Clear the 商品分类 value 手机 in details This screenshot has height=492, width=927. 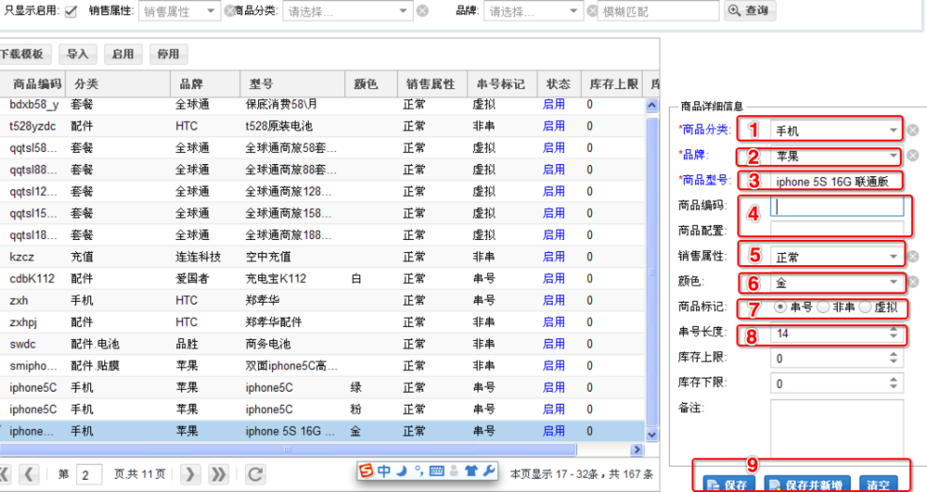[x=913, y=130]
